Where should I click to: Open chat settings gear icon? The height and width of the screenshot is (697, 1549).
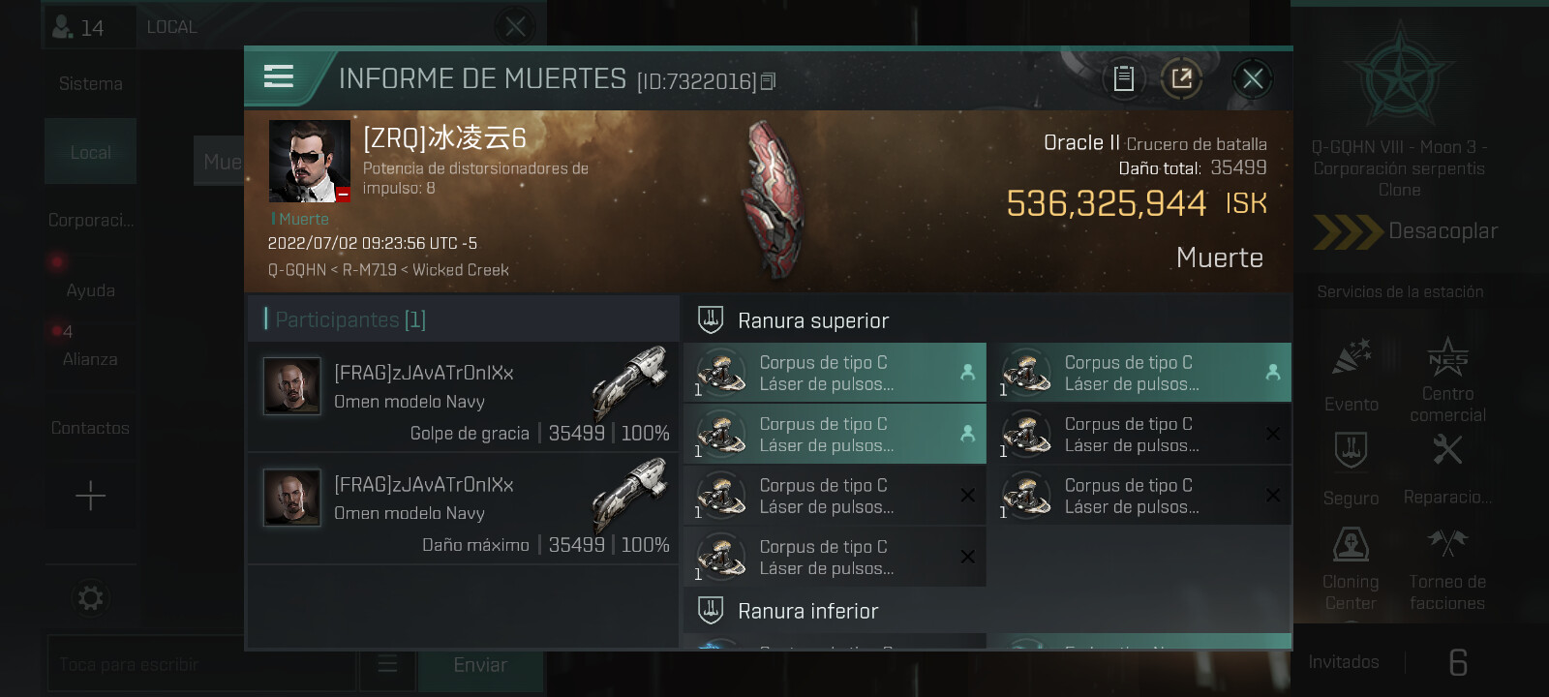[90, 598]
